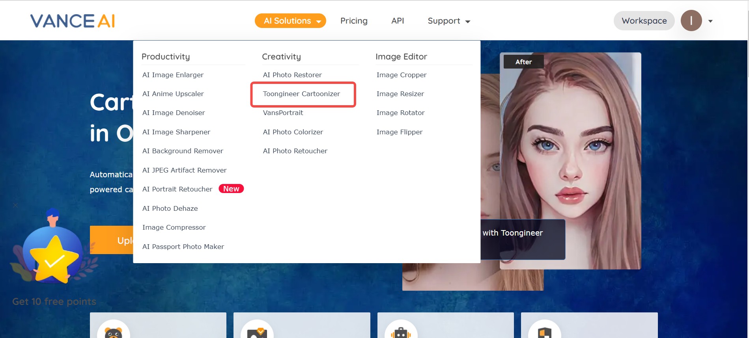This screenshot has width=749, height=338.
Task: Open VansPortrait
Action: point(283,113)
